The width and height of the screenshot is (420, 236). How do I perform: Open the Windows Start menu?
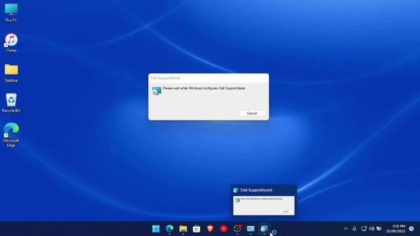(156, 229)
